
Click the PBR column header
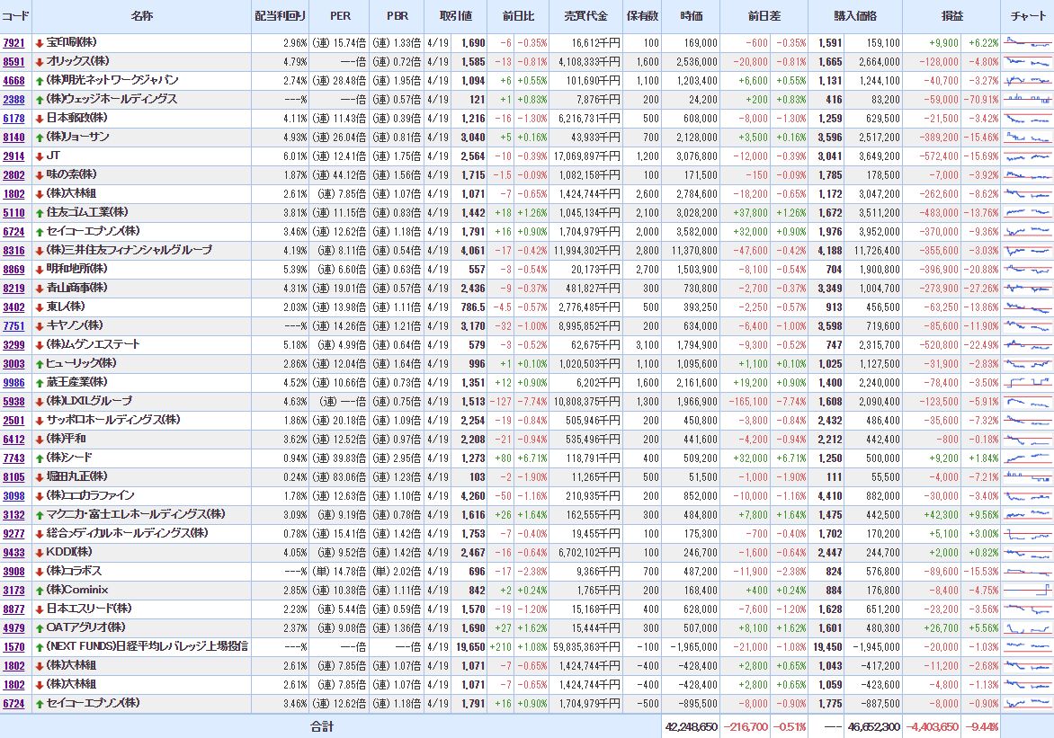[x=397, y=16]
